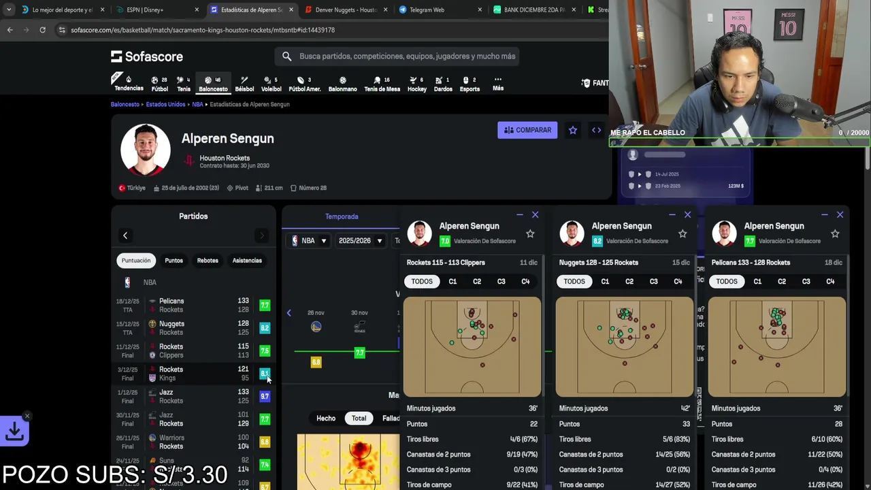Viewport: 871px width, 490px height.
Task: Switch to the Denver Nuggets - Houston tab
Action: click(x=346, y=10)
